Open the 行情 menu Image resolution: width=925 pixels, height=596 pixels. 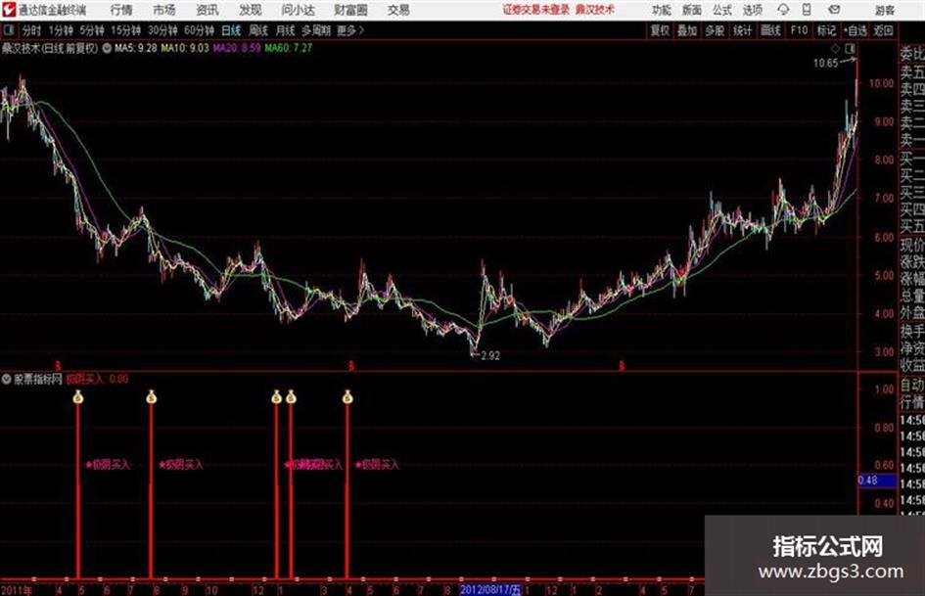click(121, 10)
